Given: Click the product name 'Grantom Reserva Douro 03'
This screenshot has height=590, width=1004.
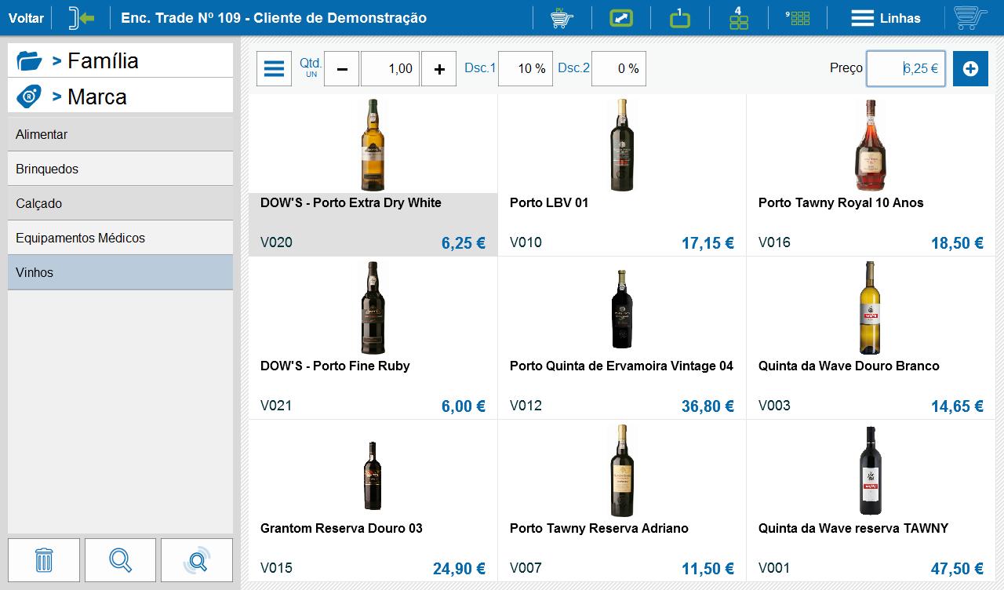Looking at the screenshot, I should coord(341,528).
